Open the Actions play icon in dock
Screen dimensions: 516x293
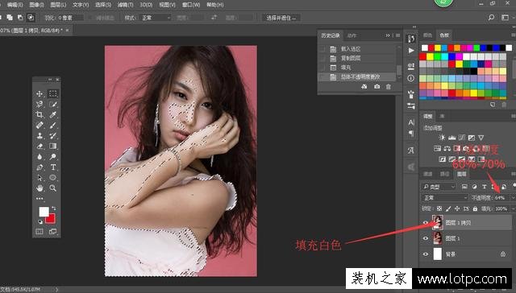pos(411,51)
